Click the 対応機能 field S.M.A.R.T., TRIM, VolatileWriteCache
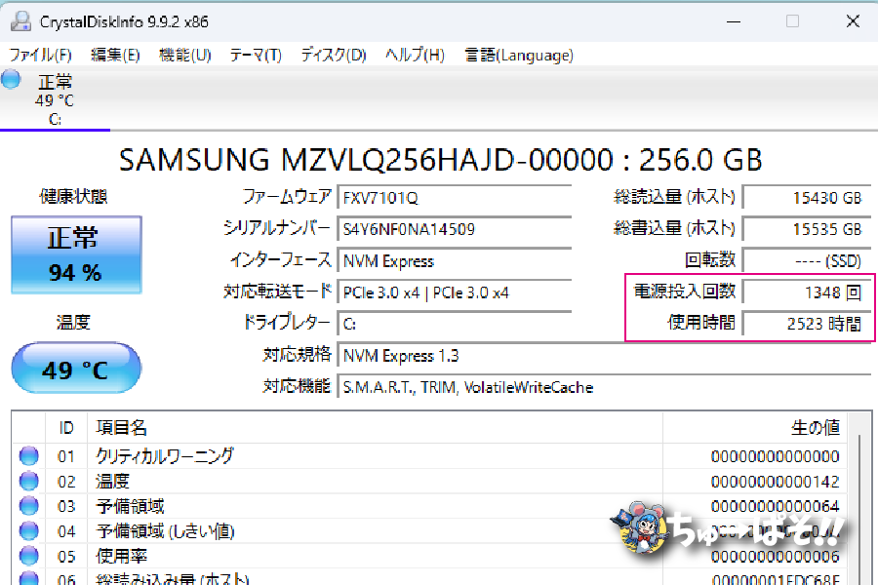This screenshot has height=585, width=878. tap(604, 387)
